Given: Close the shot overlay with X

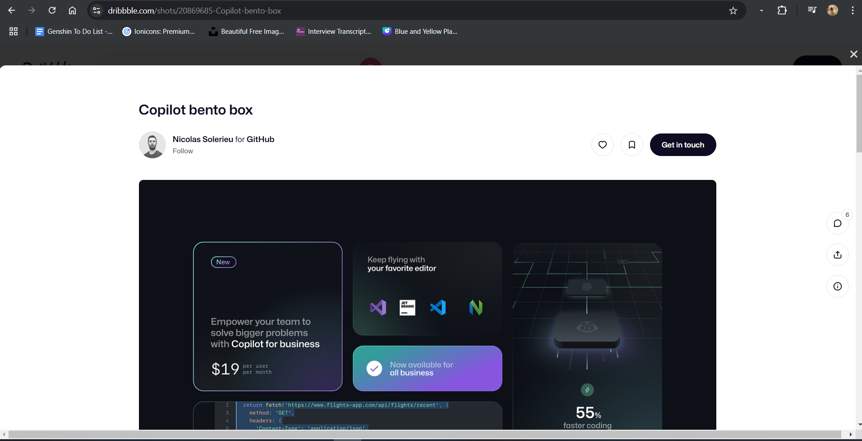Looking at the screenshot, I should [x=853, y=54].
